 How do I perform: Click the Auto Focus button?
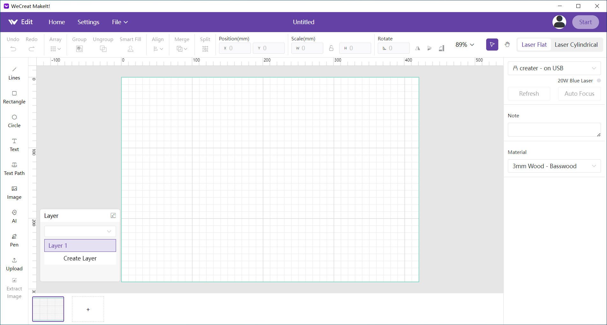tap(579, 93)
